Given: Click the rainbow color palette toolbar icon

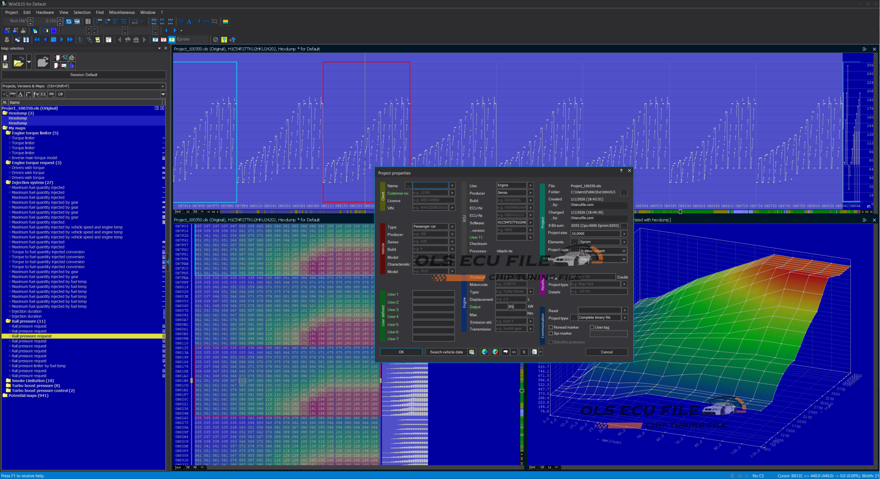Looking at the screenshot, I should click(x=225, y=21).
